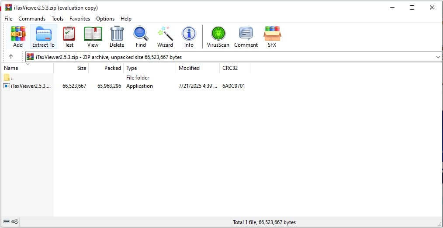Click the 'File folder' type cell
The height and width of the screenshot is (228, 443).
(x=138, y=77)
